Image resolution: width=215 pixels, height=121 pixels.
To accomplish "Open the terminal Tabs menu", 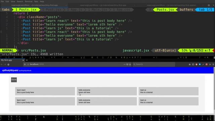I will (x=36, y=1).
